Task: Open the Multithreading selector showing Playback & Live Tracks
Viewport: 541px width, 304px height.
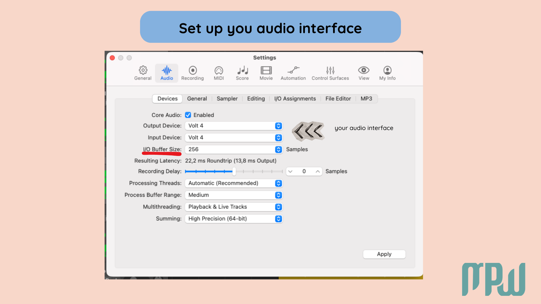Action: point(278,207)
